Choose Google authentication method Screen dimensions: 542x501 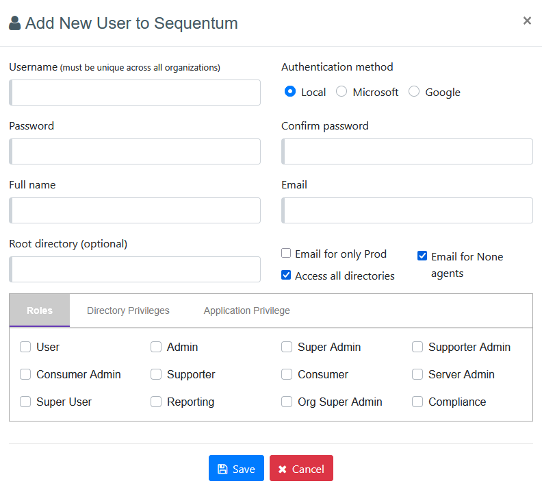pos(414,92)
